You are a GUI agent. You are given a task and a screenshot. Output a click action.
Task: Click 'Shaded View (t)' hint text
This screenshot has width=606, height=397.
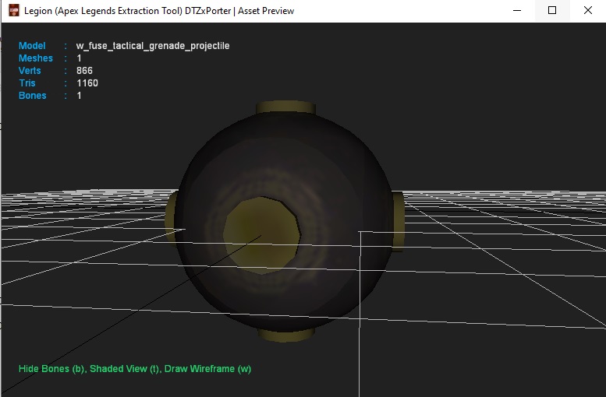click(x=126, y=369)
